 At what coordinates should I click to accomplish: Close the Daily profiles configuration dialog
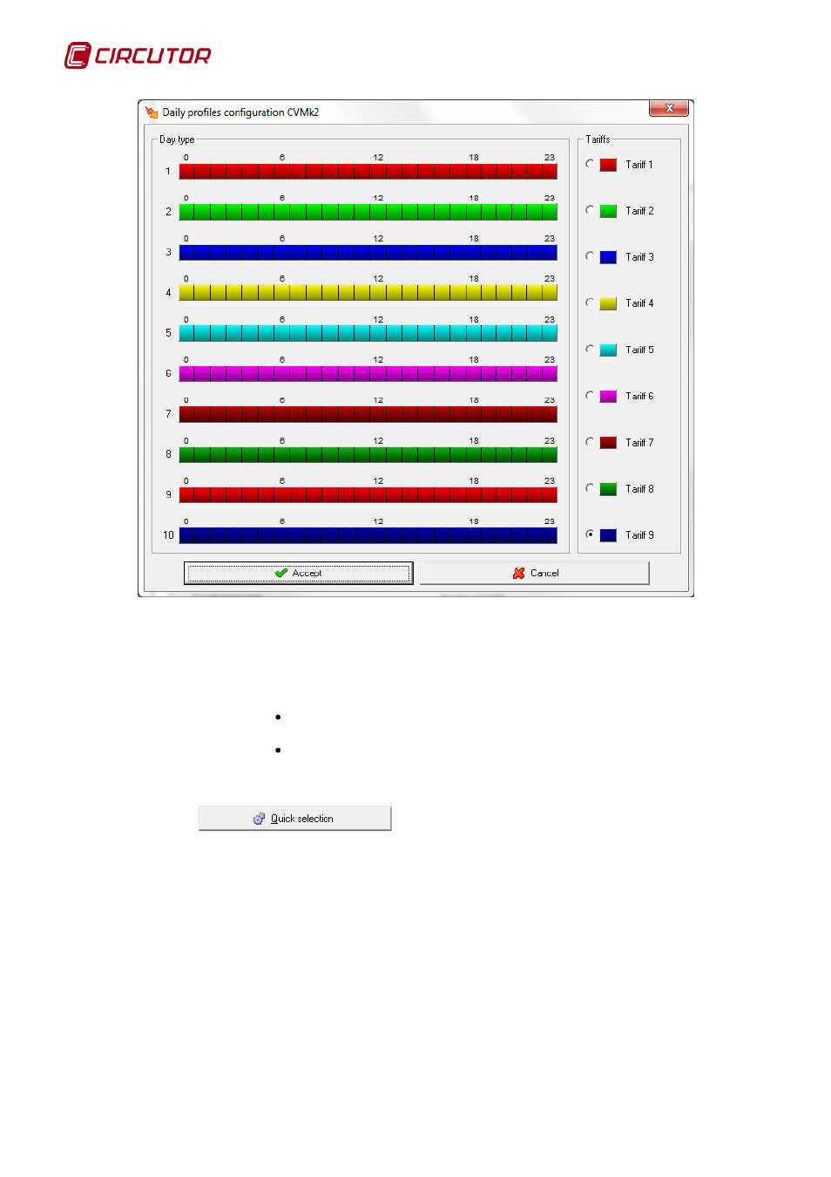pyautogui.click(x=669, y=108)
